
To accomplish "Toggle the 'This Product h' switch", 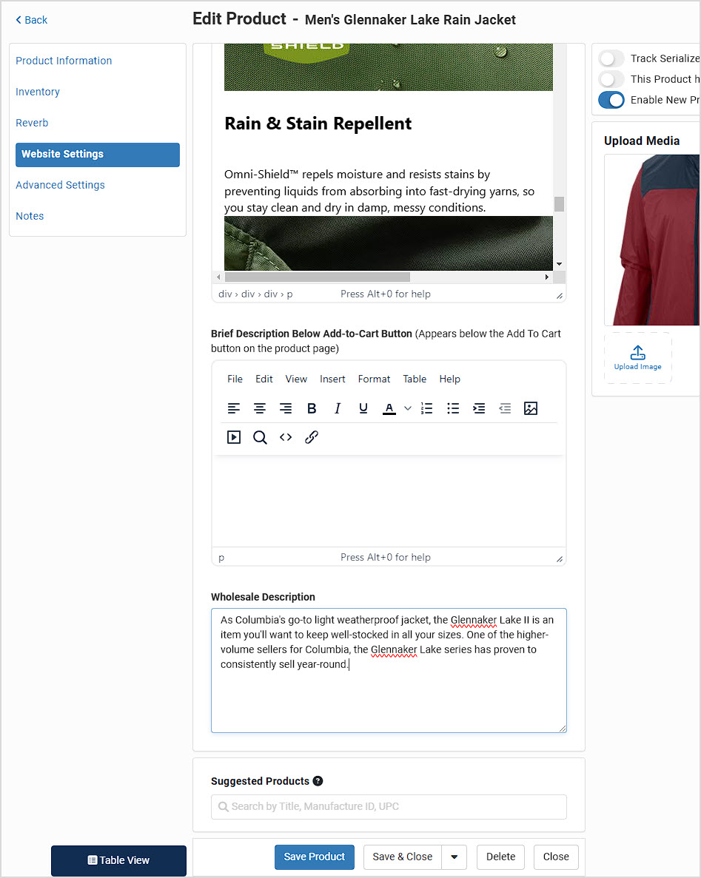I will (611, 79).
